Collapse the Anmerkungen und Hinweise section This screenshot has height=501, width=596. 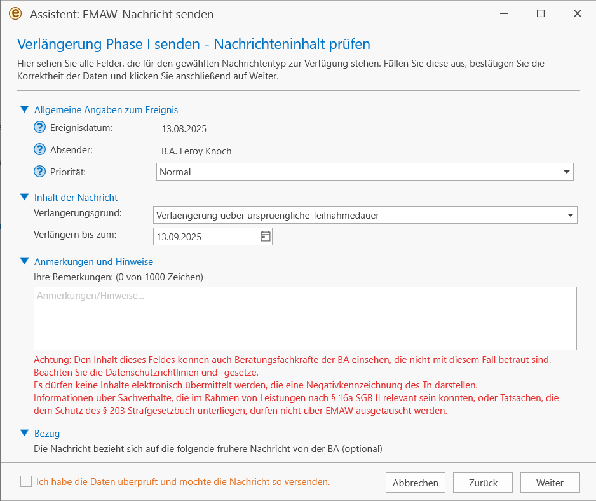coord(25,261)
